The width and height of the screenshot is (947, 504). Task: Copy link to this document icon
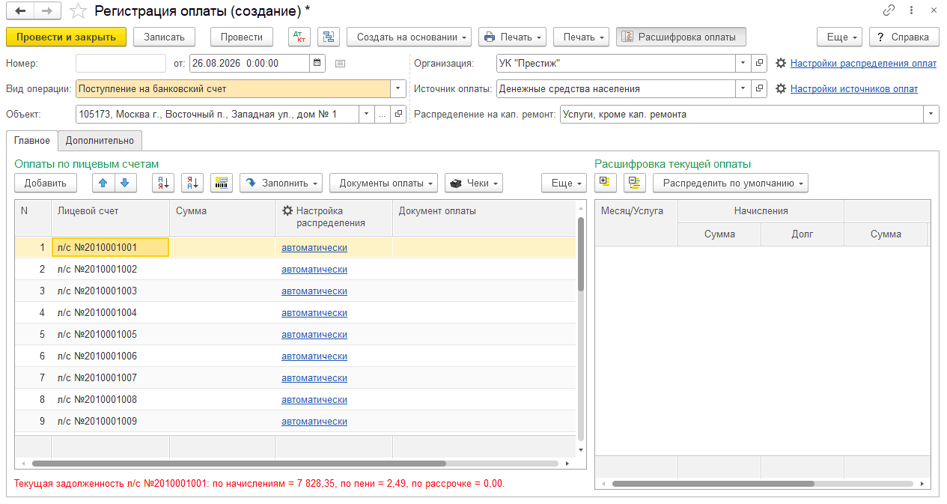tap(889, 10)
